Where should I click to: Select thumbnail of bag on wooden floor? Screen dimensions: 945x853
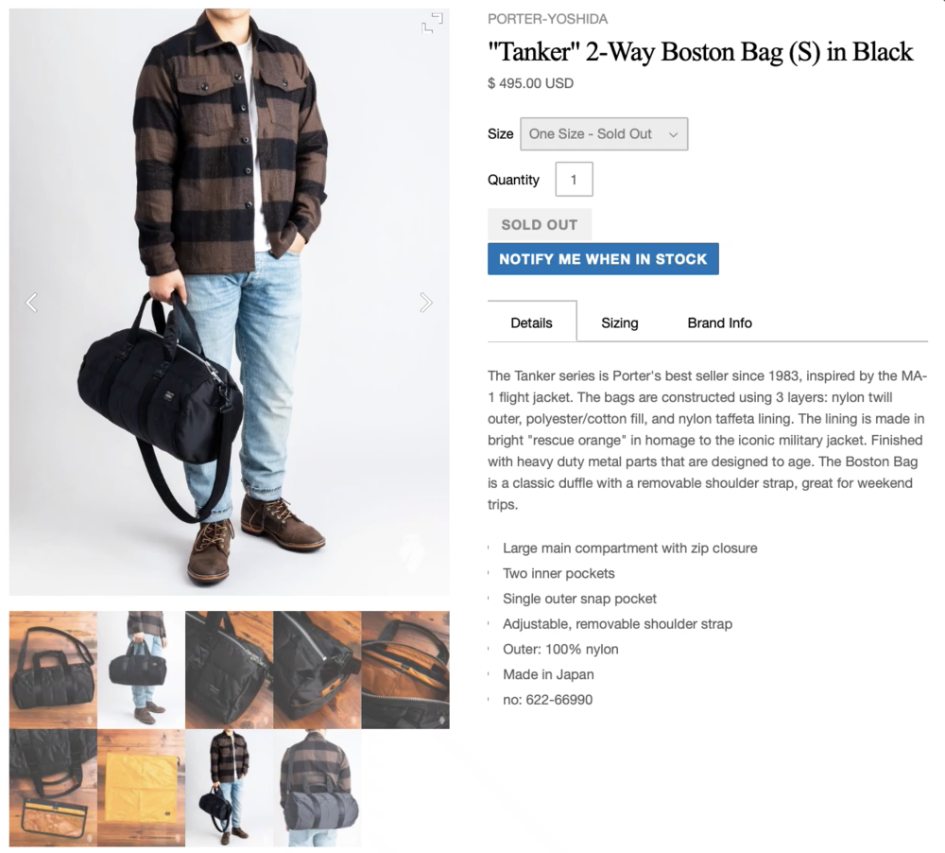(53, 670)
